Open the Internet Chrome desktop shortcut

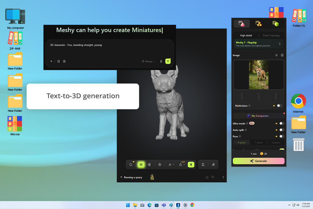pyautogui.click(x=298, y=103)
